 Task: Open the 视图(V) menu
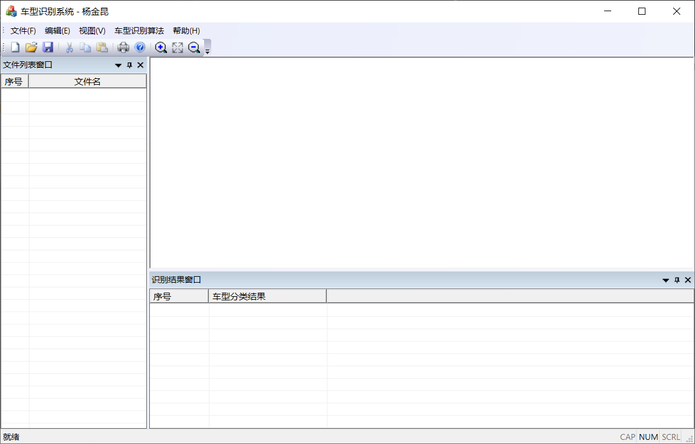tap(92, 31)
